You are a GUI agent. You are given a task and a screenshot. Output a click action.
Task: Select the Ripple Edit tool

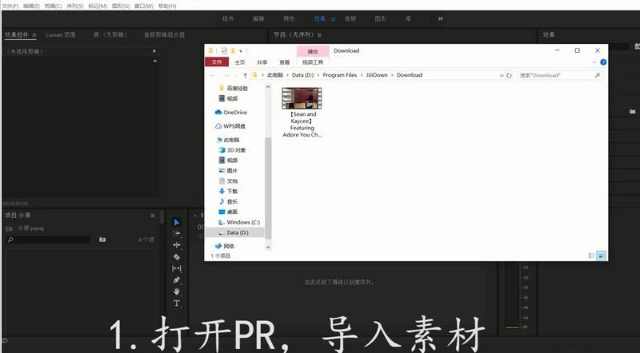(x=177, y=245)
